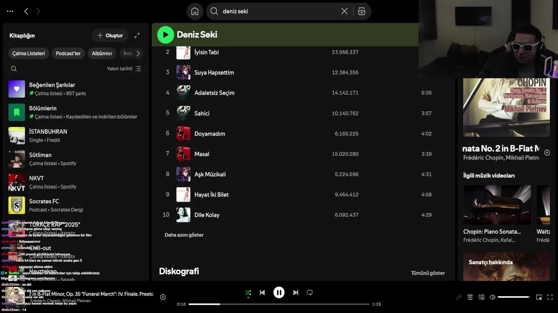Skip to the previous track
This screenshot has height=313, width=558.
pyautogui.click(x=262, y=293)
